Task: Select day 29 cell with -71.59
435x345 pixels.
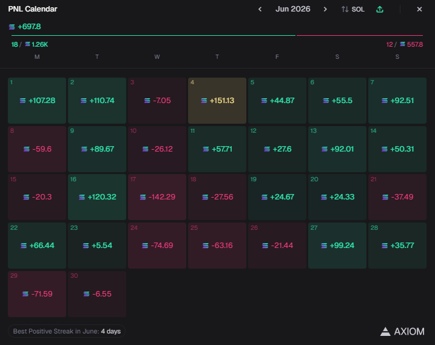Action: (x=37, y=294)
